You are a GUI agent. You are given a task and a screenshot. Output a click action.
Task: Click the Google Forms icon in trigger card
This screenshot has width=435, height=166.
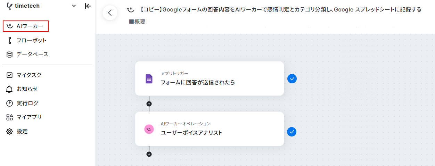[149, 79]
